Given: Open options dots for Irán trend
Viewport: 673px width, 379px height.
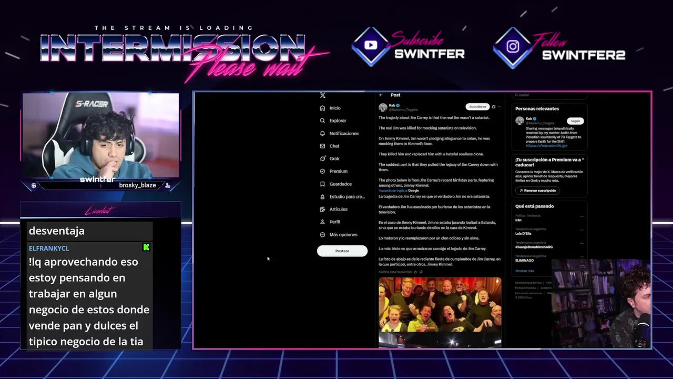Looking at the screenshot, I should point(582,216).
